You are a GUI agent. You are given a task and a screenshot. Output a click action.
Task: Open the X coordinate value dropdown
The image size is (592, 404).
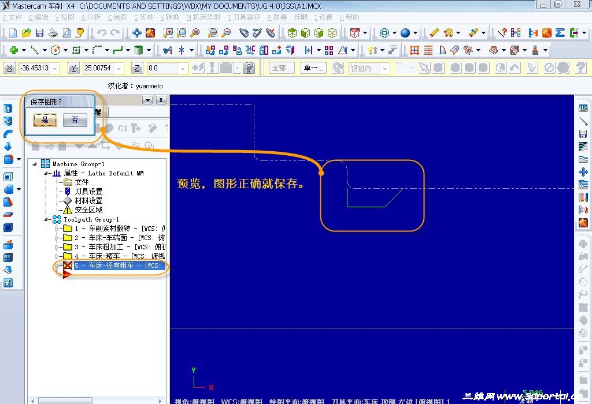pyautogui.click(x=55, y=68)
